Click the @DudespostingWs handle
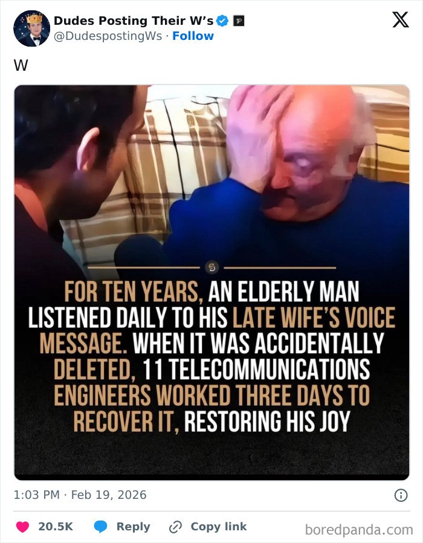The height and width of the screenshot is (543, 423). click(108, 36)
